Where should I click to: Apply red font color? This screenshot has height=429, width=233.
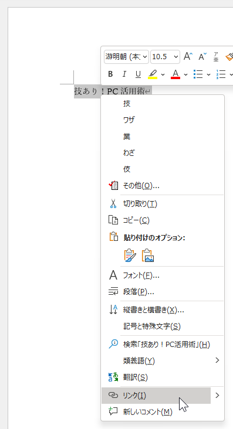175,74
